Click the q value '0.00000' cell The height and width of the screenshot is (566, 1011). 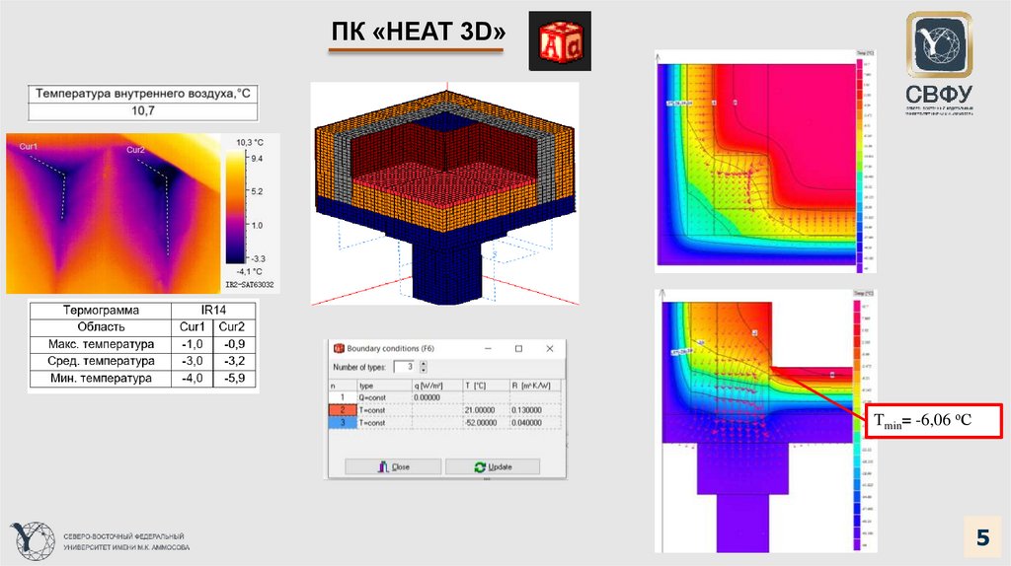pos(437,398)
